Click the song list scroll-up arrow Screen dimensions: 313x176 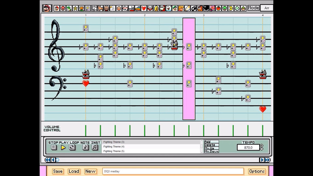click(201, 141)
